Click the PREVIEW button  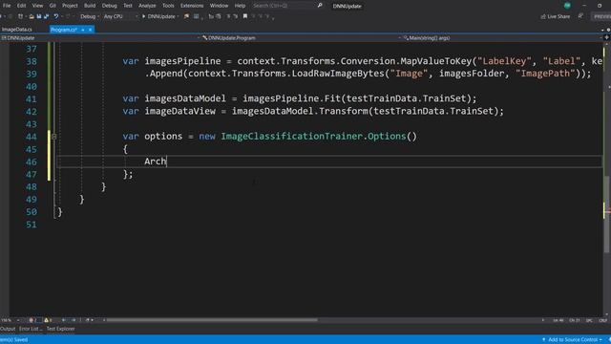[x=601, y=16]
